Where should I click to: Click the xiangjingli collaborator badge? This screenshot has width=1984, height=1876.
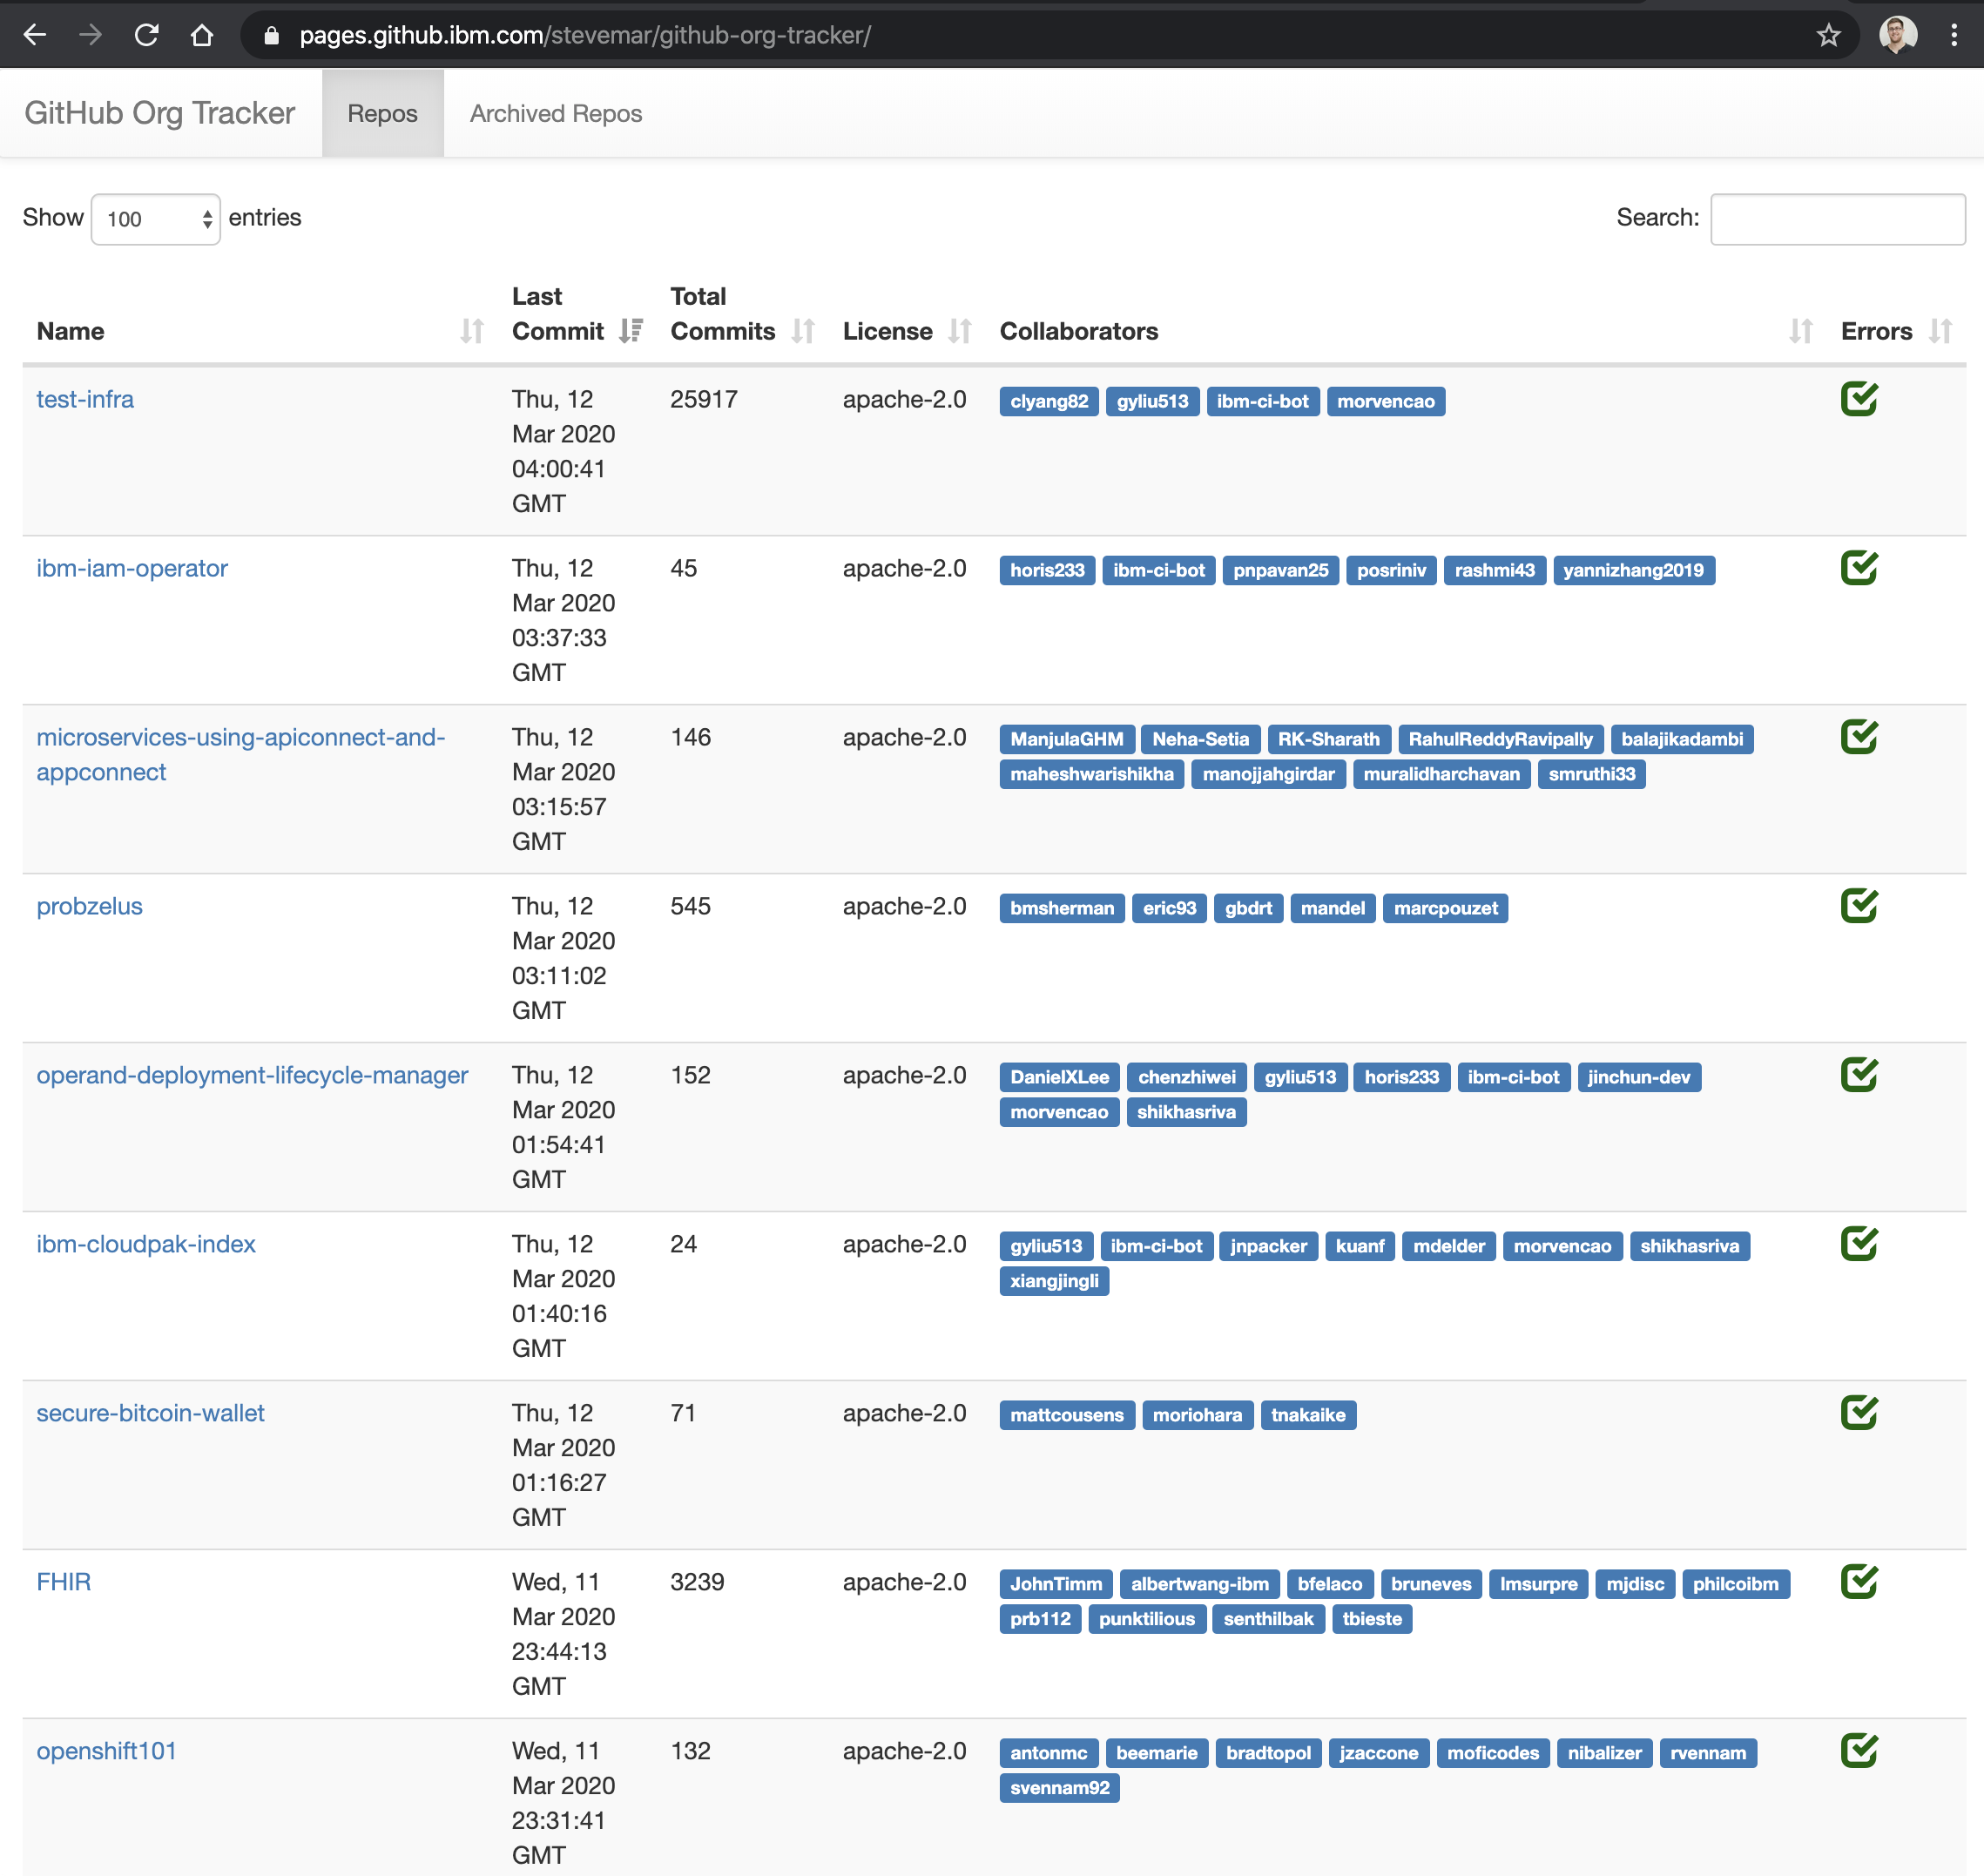click(1054, 1281)
